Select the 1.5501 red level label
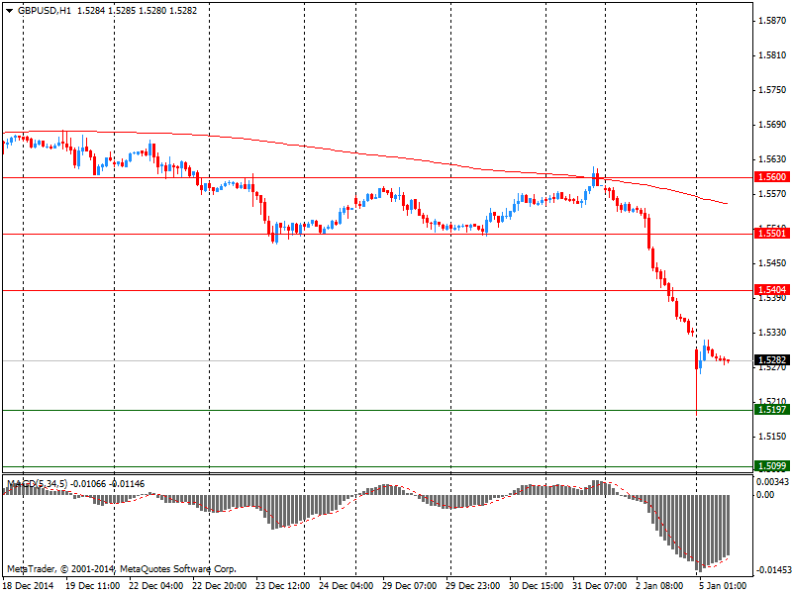 tap(772, 234)
